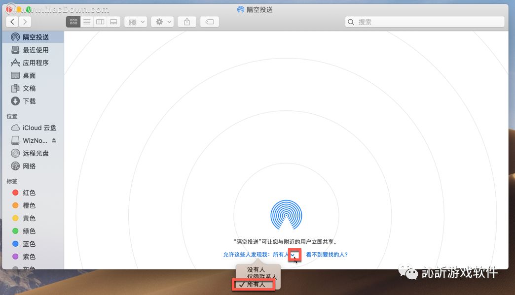Click the blue AirDrop radar icon
The height and width of the screenshot is (295, 515).
tap(286, 215)
